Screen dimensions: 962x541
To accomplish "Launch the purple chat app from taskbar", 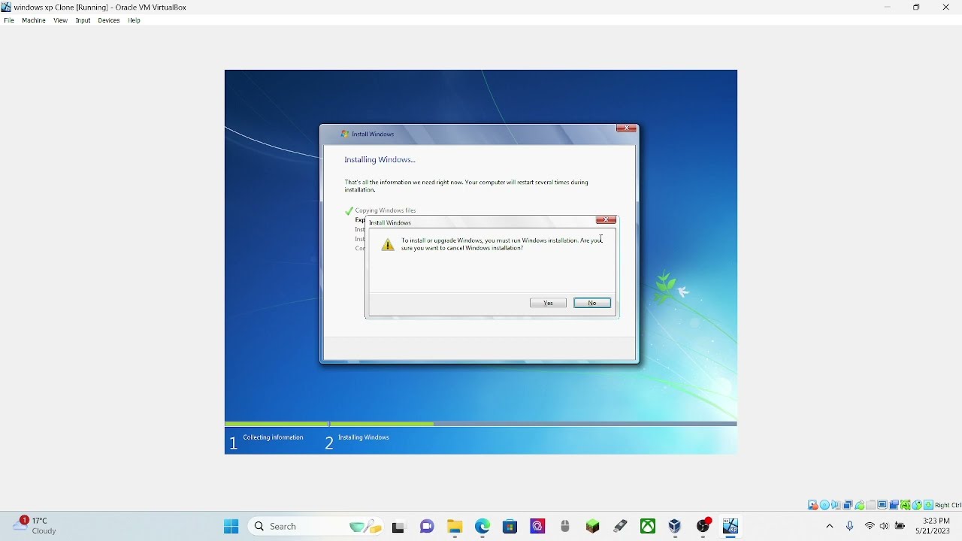I will [x=428, y=527].
